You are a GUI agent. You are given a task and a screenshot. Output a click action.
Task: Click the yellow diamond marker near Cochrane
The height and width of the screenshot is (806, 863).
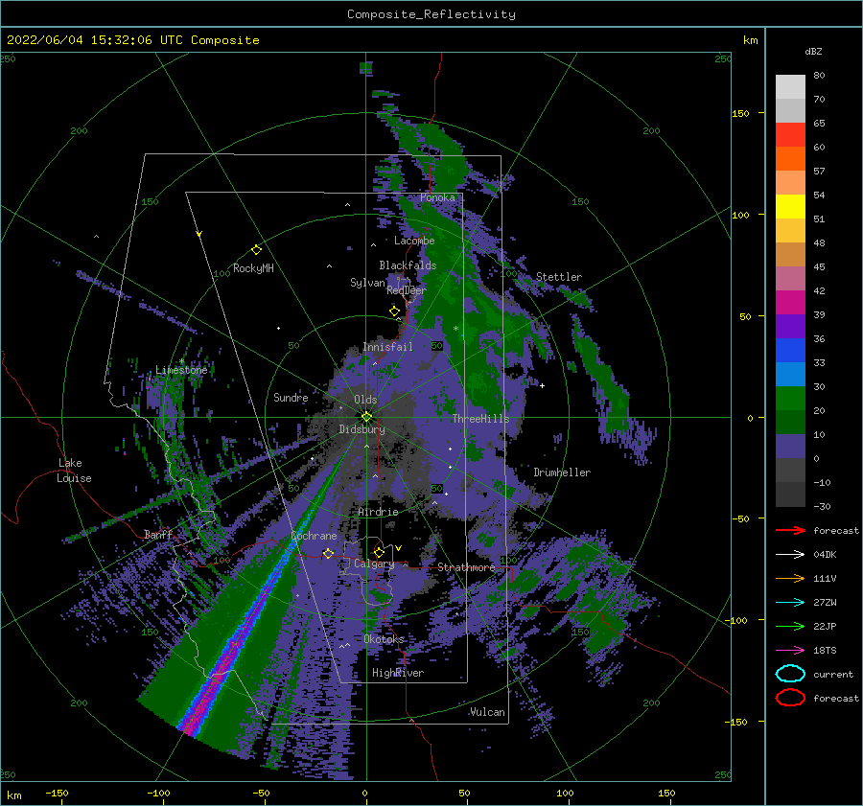tap(328, 554)
